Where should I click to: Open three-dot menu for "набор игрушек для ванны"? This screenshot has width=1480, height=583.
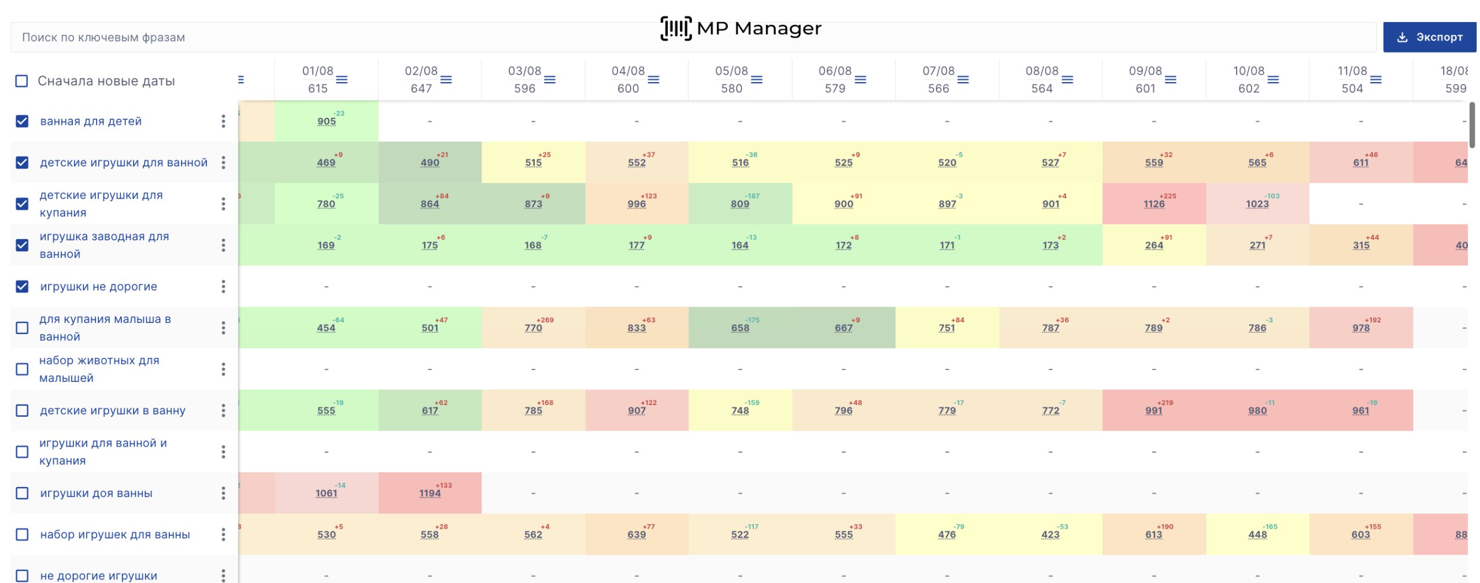pyautogui.click(x=223, y=534)
